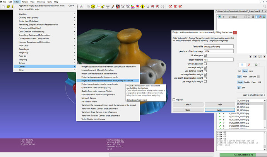
Task: Enable the 'Only on selection' checkbox
Action: click(205, 64)
